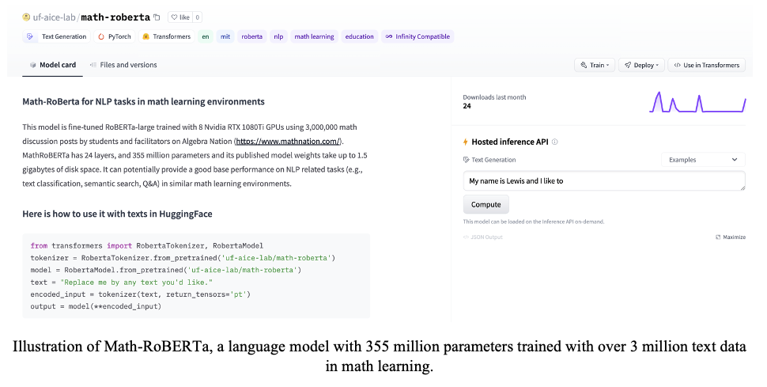Click the heart like button

click(x=178, y=17)
